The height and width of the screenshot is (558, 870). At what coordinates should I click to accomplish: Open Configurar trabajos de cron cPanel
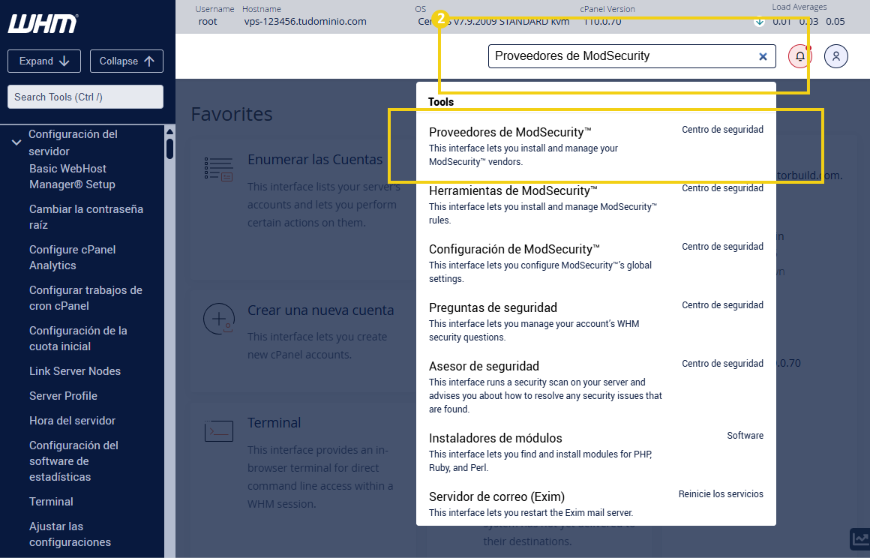pyautogui.click(x=85, y=298)
